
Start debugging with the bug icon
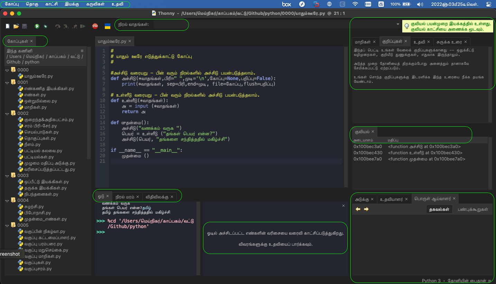click(45, 26)
